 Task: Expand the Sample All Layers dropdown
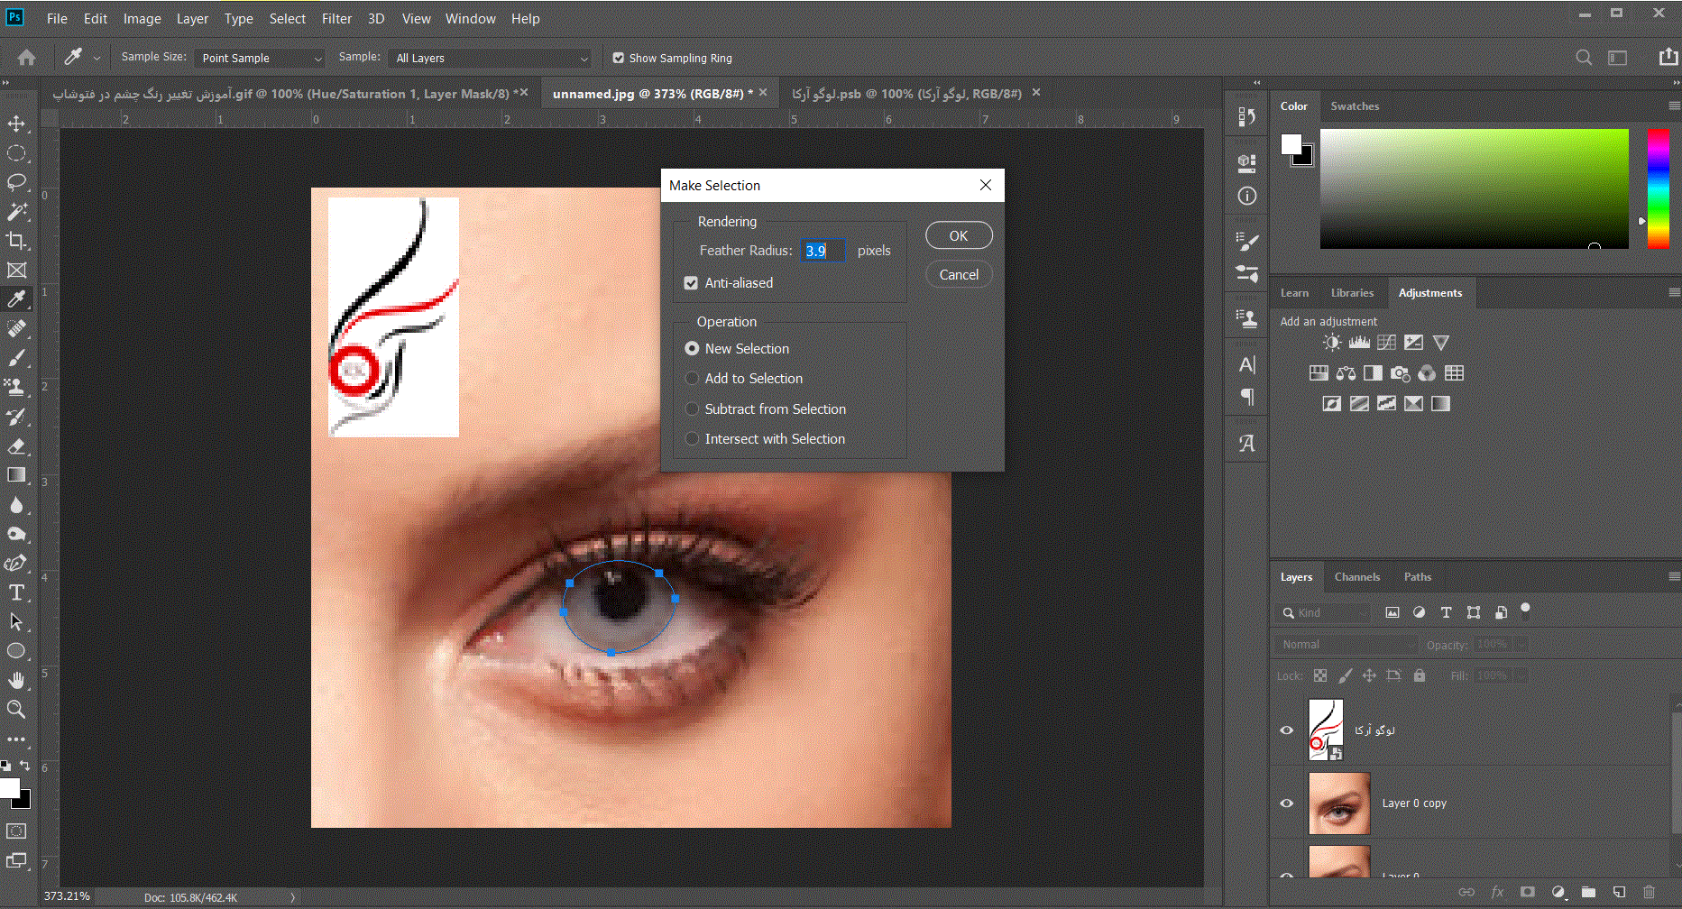point(491,59)
